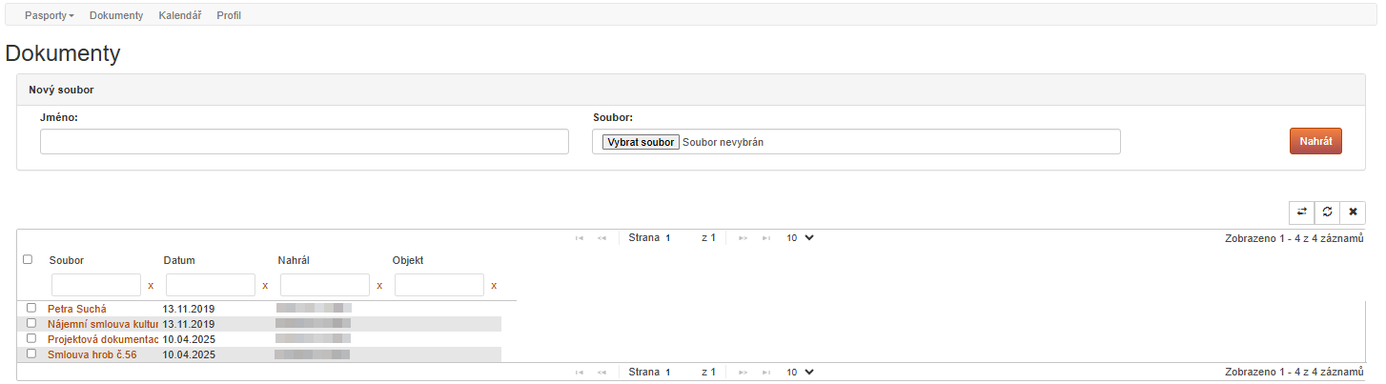Refresh the document list with the reload icon
The width and height of the screenshot is (1386, 384).
[x=1327, y=212]
